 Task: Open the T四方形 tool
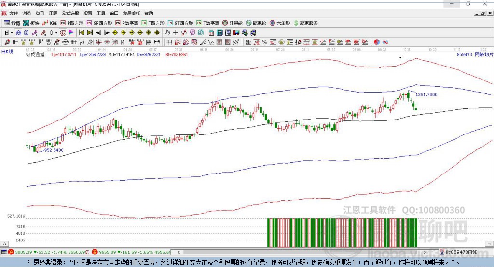click(153, 23)
